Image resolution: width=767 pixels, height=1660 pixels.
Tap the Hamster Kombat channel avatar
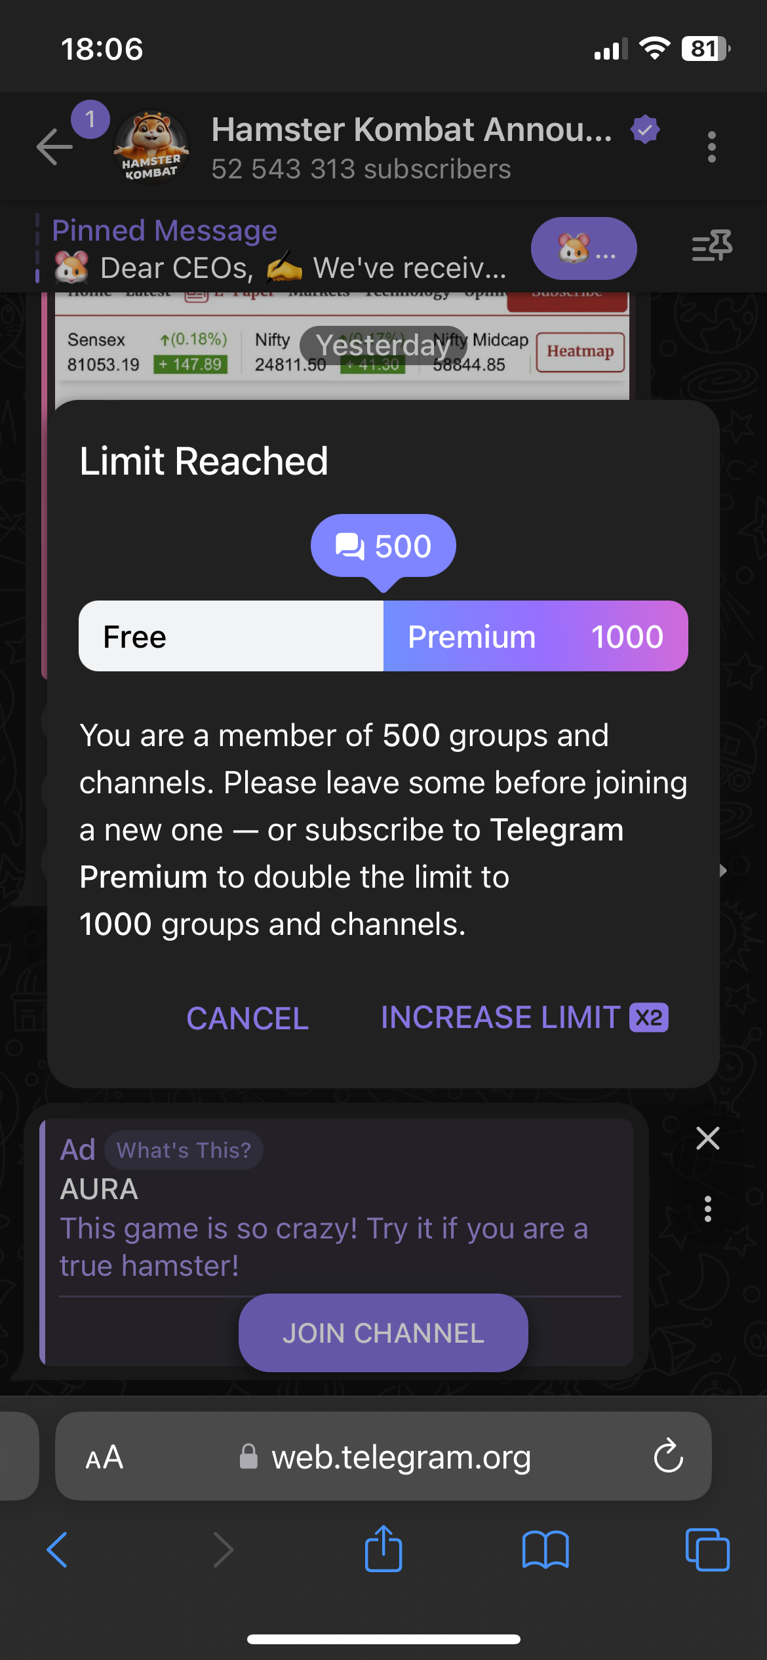click(151, 147)
